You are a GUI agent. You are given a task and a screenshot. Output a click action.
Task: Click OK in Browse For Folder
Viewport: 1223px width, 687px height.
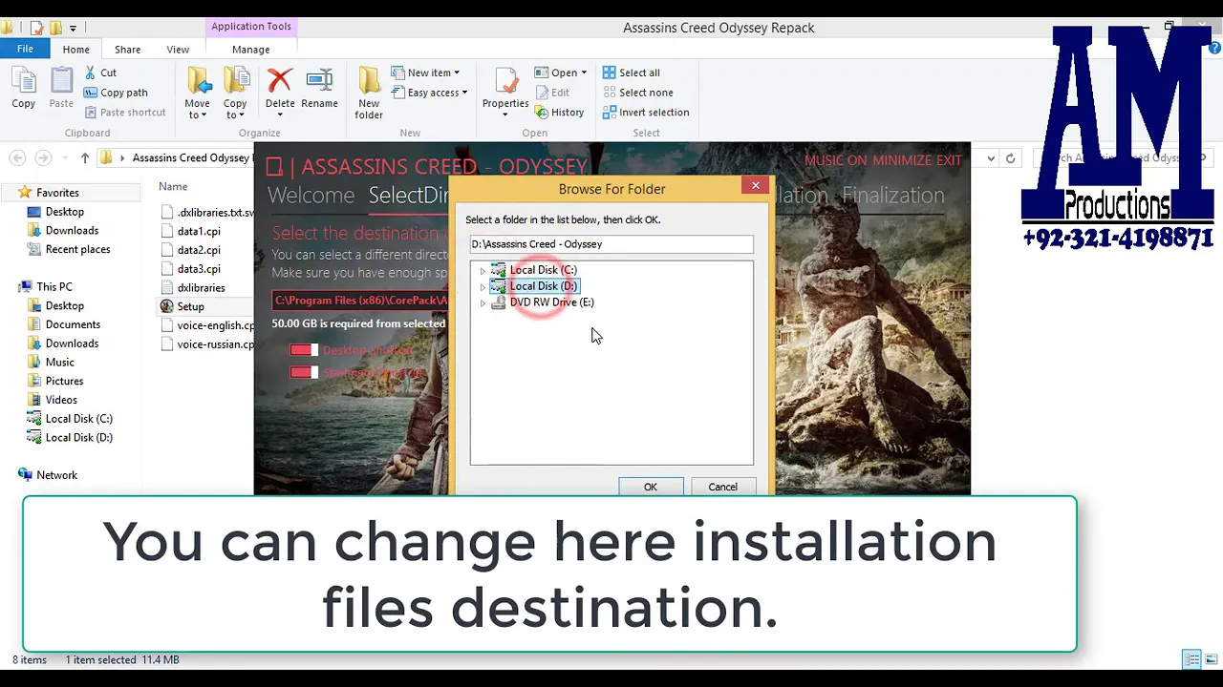click(651, 487)
